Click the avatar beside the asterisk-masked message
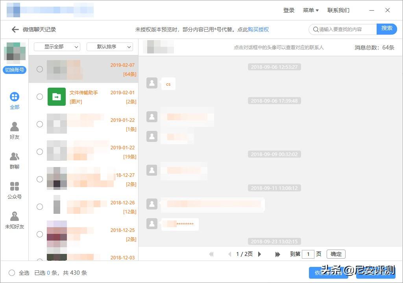This screenshot has width=403, height=283. [x=152, y=223]
